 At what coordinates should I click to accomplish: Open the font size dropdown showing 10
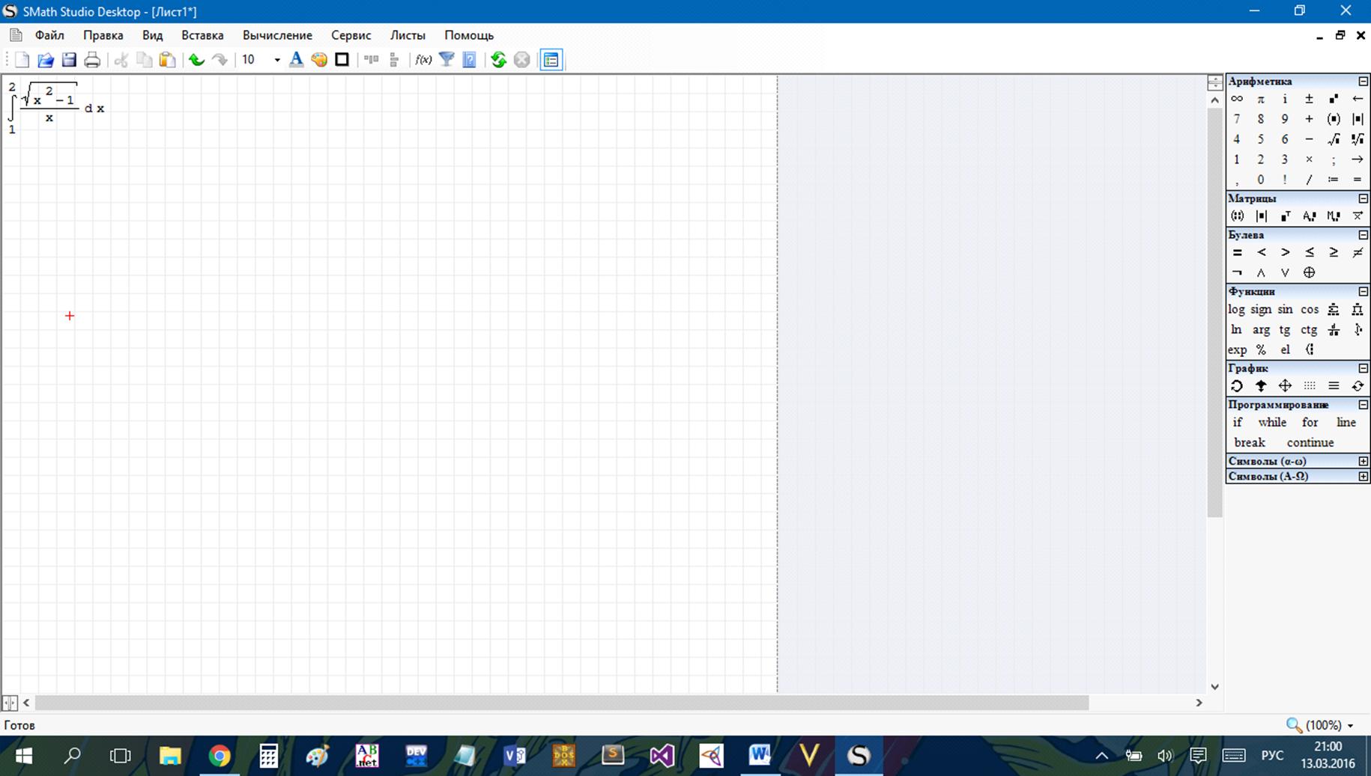pyautogui.click(x=276, y=60)
